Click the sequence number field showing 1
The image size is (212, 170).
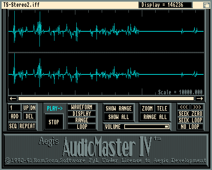tap(15, 108)
